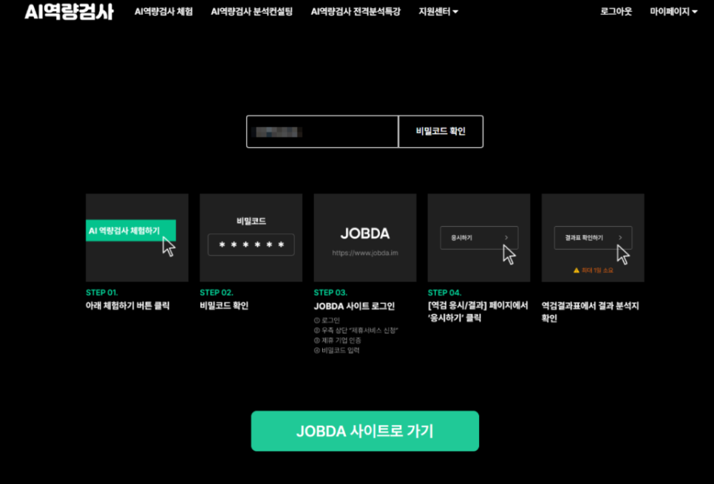Viewport: 714px width, 484px height.
Task: Click the STEP 02. label
Action: 217,293
